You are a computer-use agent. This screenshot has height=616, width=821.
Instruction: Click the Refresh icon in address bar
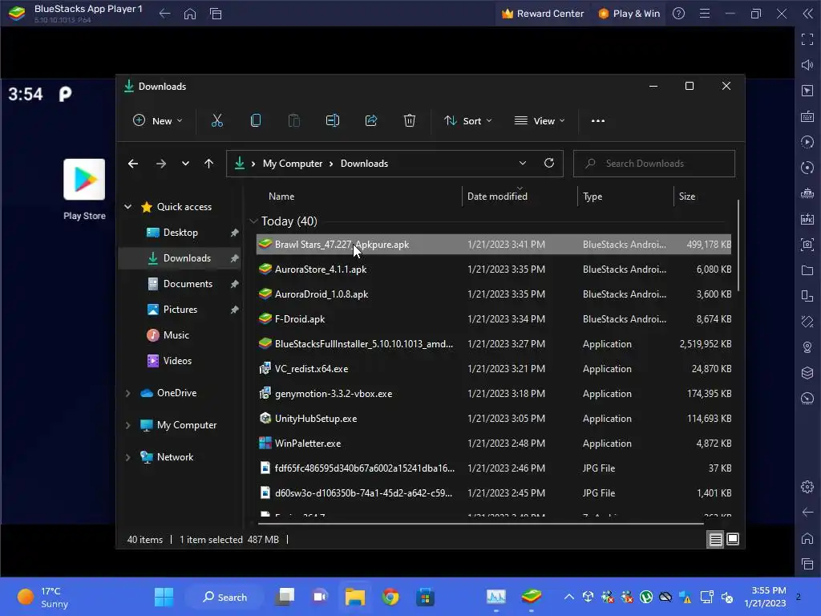(548, 163)
